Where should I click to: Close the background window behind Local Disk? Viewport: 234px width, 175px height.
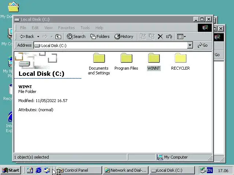pyautogui.click(x=221, y=28)
